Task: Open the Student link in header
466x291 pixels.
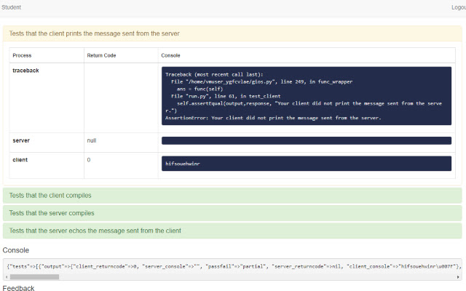Action: point(11,7)
